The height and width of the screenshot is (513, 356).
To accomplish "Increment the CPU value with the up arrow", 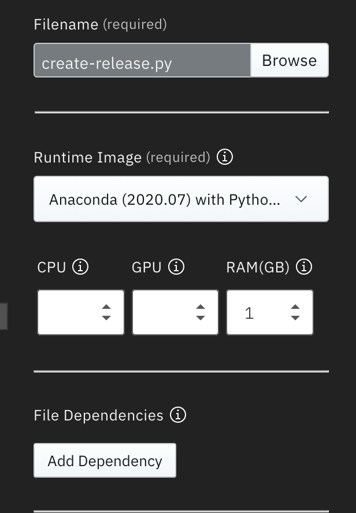I will click(106, 305).
